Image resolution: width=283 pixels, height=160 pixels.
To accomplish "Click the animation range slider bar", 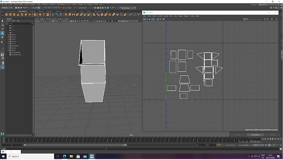I will coord(75,145).
